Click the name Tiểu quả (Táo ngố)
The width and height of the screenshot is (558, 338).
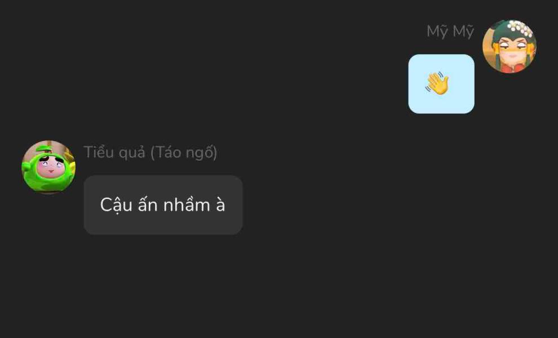pos(150,152)
